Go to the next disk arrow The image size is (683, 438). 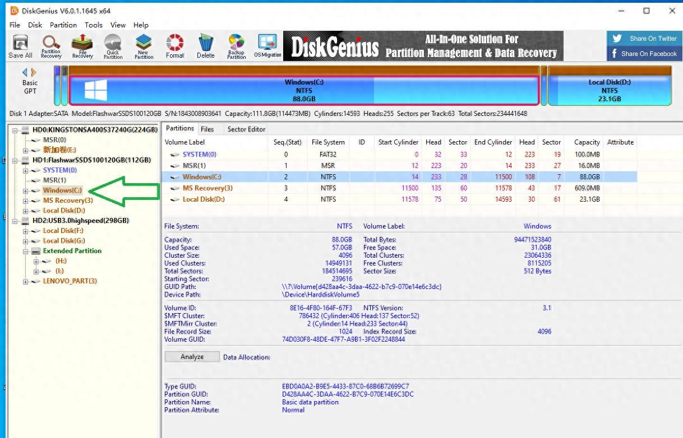tap(34, 72)
